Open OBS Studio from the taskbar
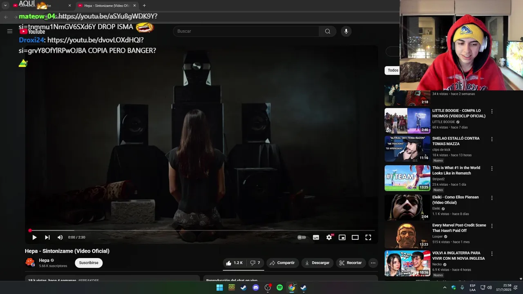This screenshot has height=294, width=523. click(268, 287)
